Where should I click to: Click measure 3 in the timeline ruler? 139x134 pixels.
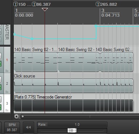click(x=103, y=11)
